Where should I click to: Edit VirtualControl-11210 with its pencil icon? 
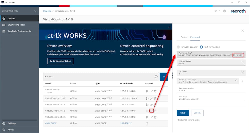point(151,91)
